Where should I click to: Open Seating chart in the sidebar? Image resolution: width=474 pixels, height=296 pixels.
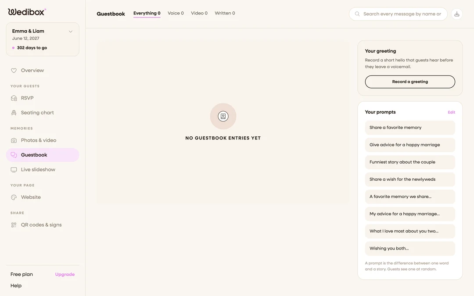coord(43,113)
